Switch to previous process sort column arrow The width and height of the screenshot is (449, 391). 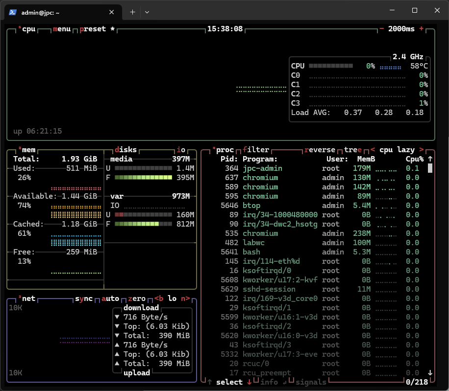tap(373, 150)
